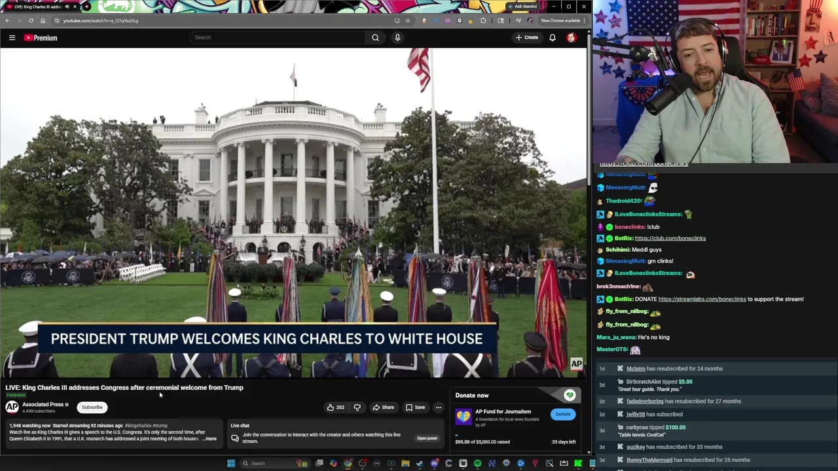Dislike the King Charles video
The image size is (838, 471).
point(357,408)
